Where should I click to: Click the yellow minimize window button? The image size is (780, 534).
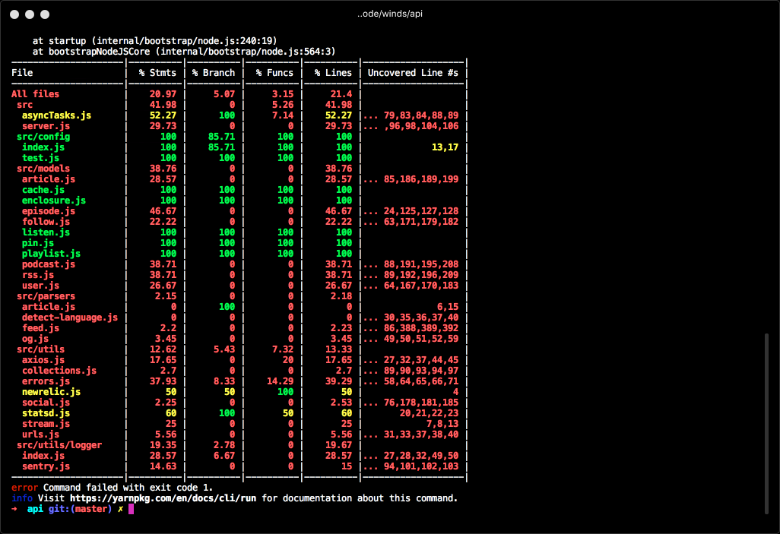point(30,14)
